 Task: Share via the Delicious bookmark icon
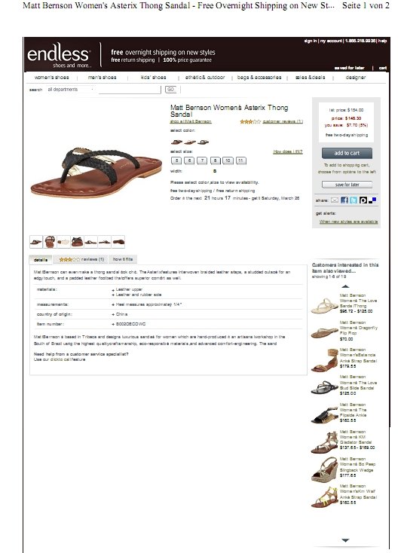point(372,200)
